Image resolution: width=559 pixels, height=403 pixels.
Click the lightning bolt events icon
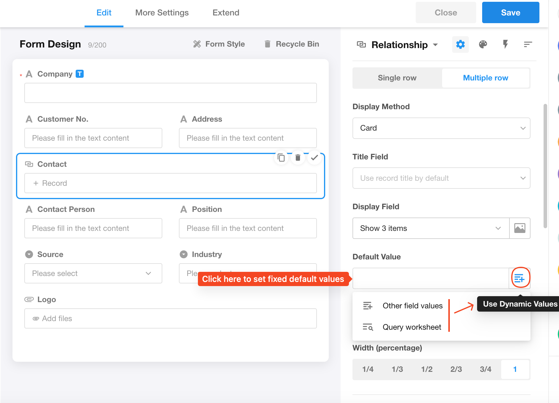click(505, 45)
